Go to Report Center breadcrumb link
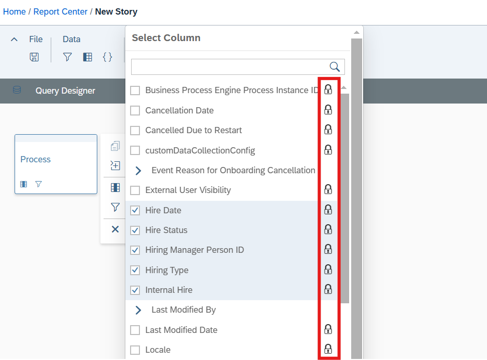Screen dimensions: 487x360 coord(60,11)
